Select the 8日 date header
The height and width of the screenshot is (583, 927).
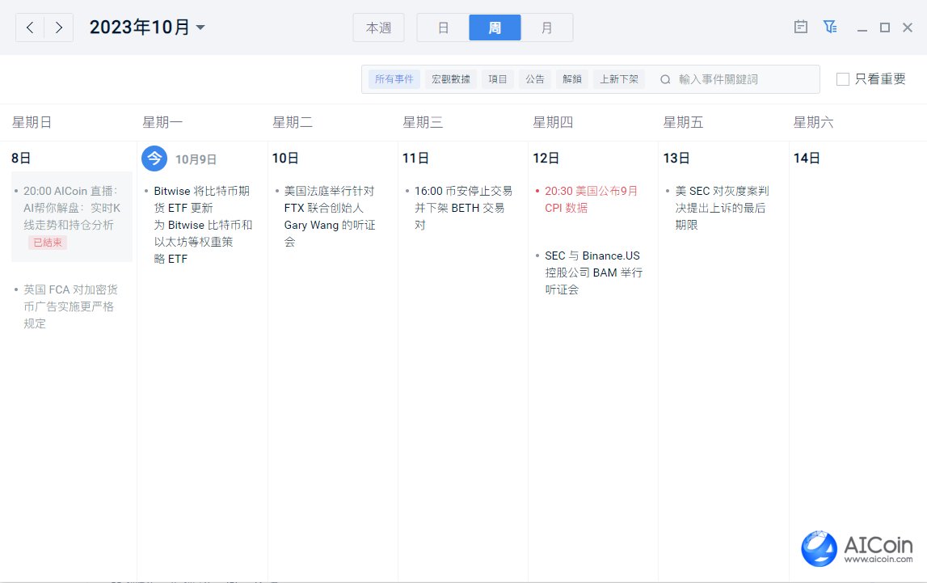coord(21,158)
